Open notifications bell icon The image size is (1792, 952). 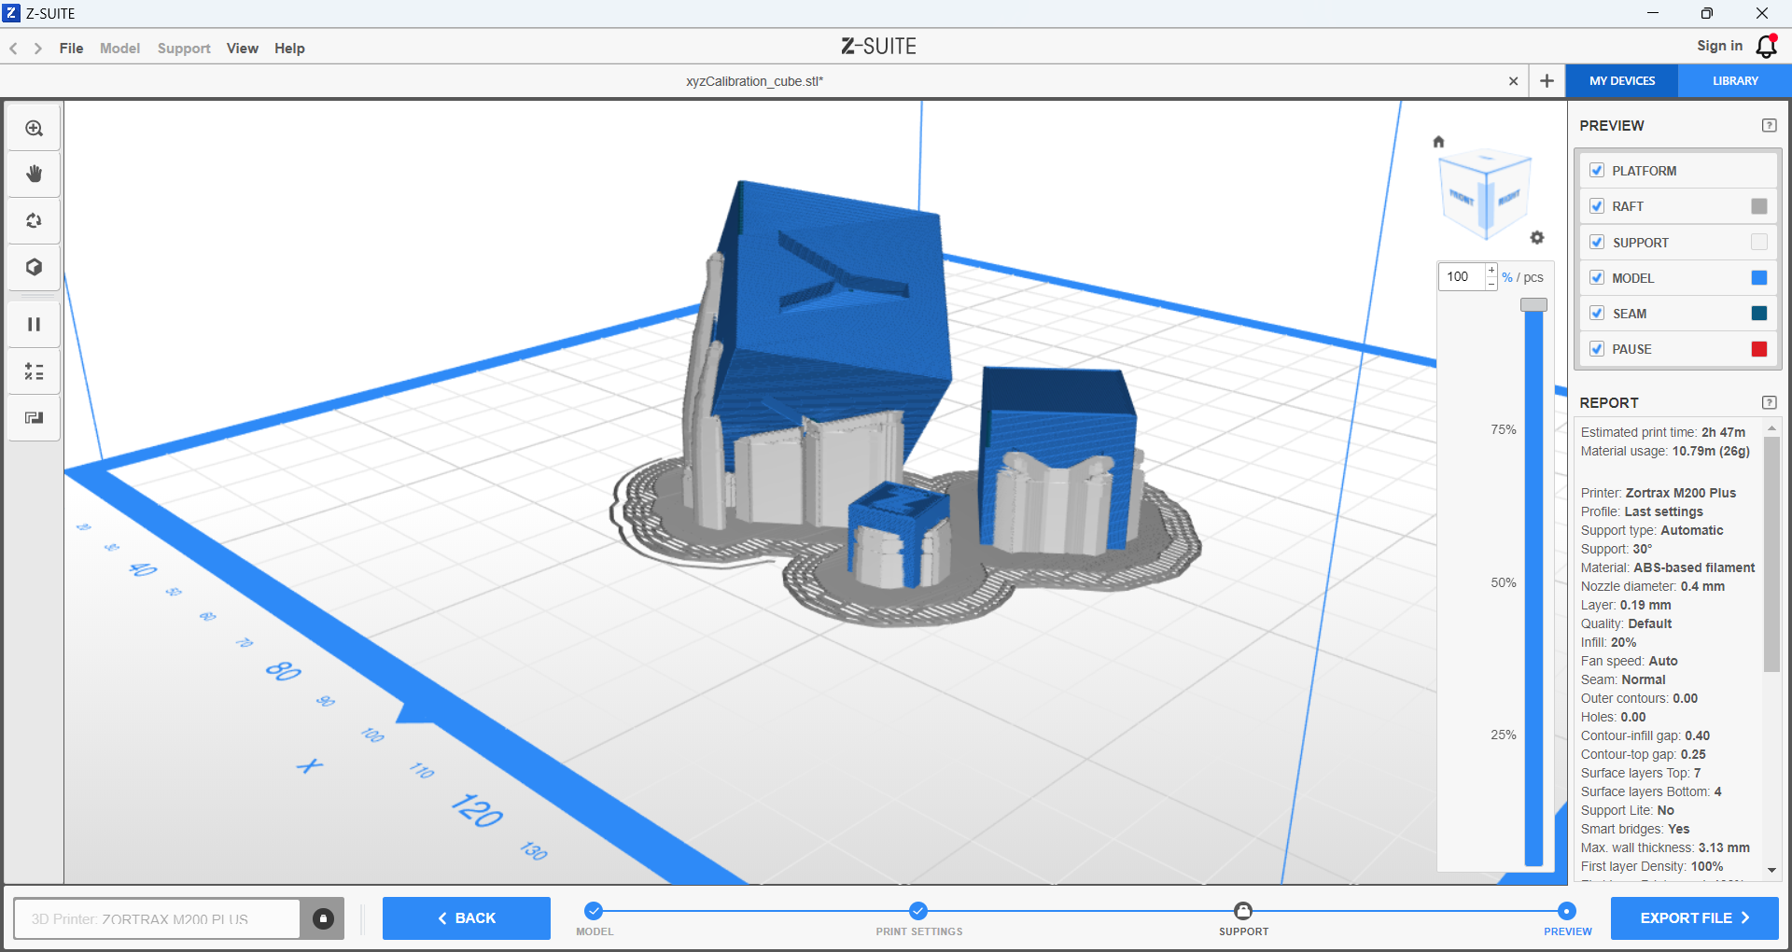(x=1767, y=46)
